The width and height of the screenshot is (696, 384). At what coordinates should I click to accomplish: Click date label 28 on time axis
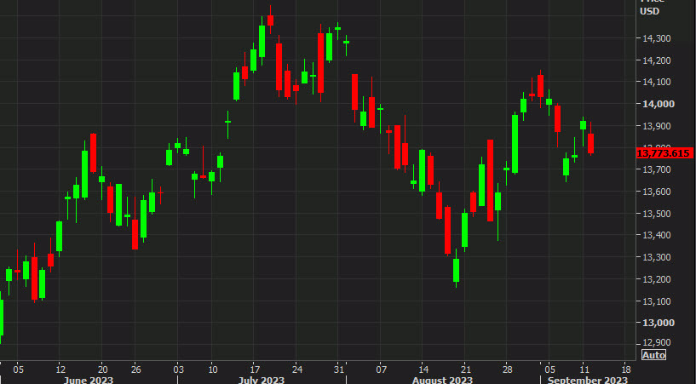click(x=508, y=370)
